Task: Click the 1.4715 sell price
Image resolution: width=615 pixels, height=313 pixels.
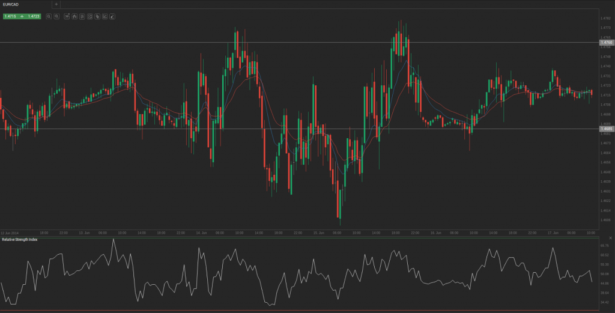Action: 10,16
